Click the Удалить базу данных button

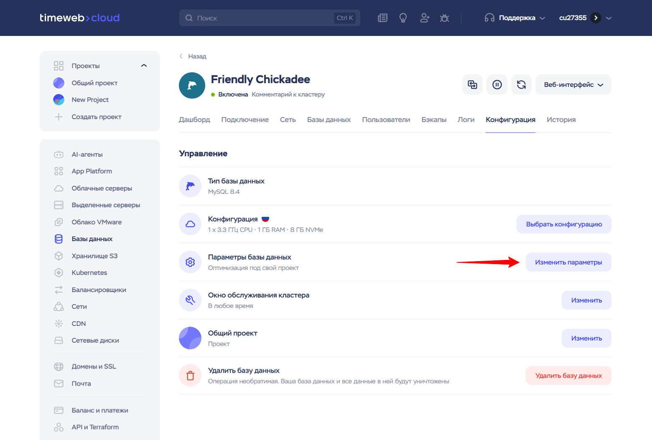click(x=568, y=376)
